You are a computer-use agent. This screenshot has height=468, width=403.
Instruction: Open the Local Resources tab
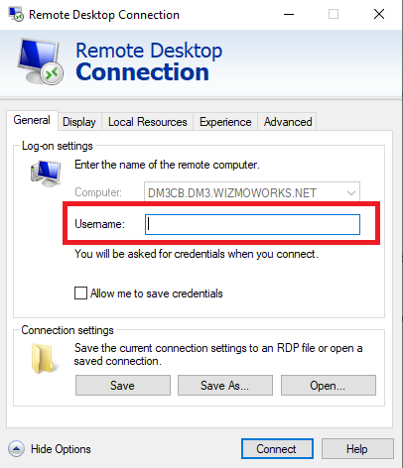coord(148,122)
